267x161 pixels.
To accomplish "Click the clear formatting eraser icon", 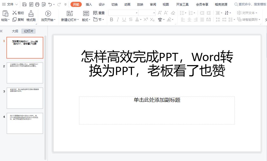I will pyautogui.click(x=172, y=12).
